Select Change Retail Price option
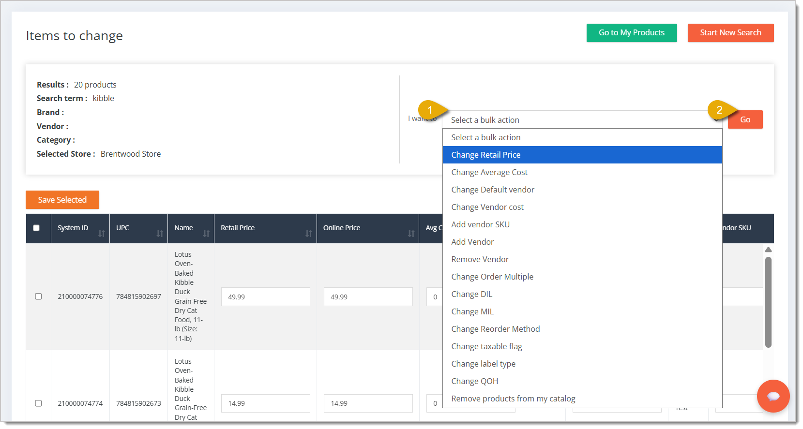Viewport: 803px width, 429px height. tap(582, 155)
